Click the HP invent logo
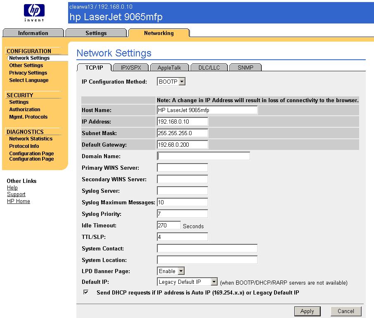 (x=34, y=13)
